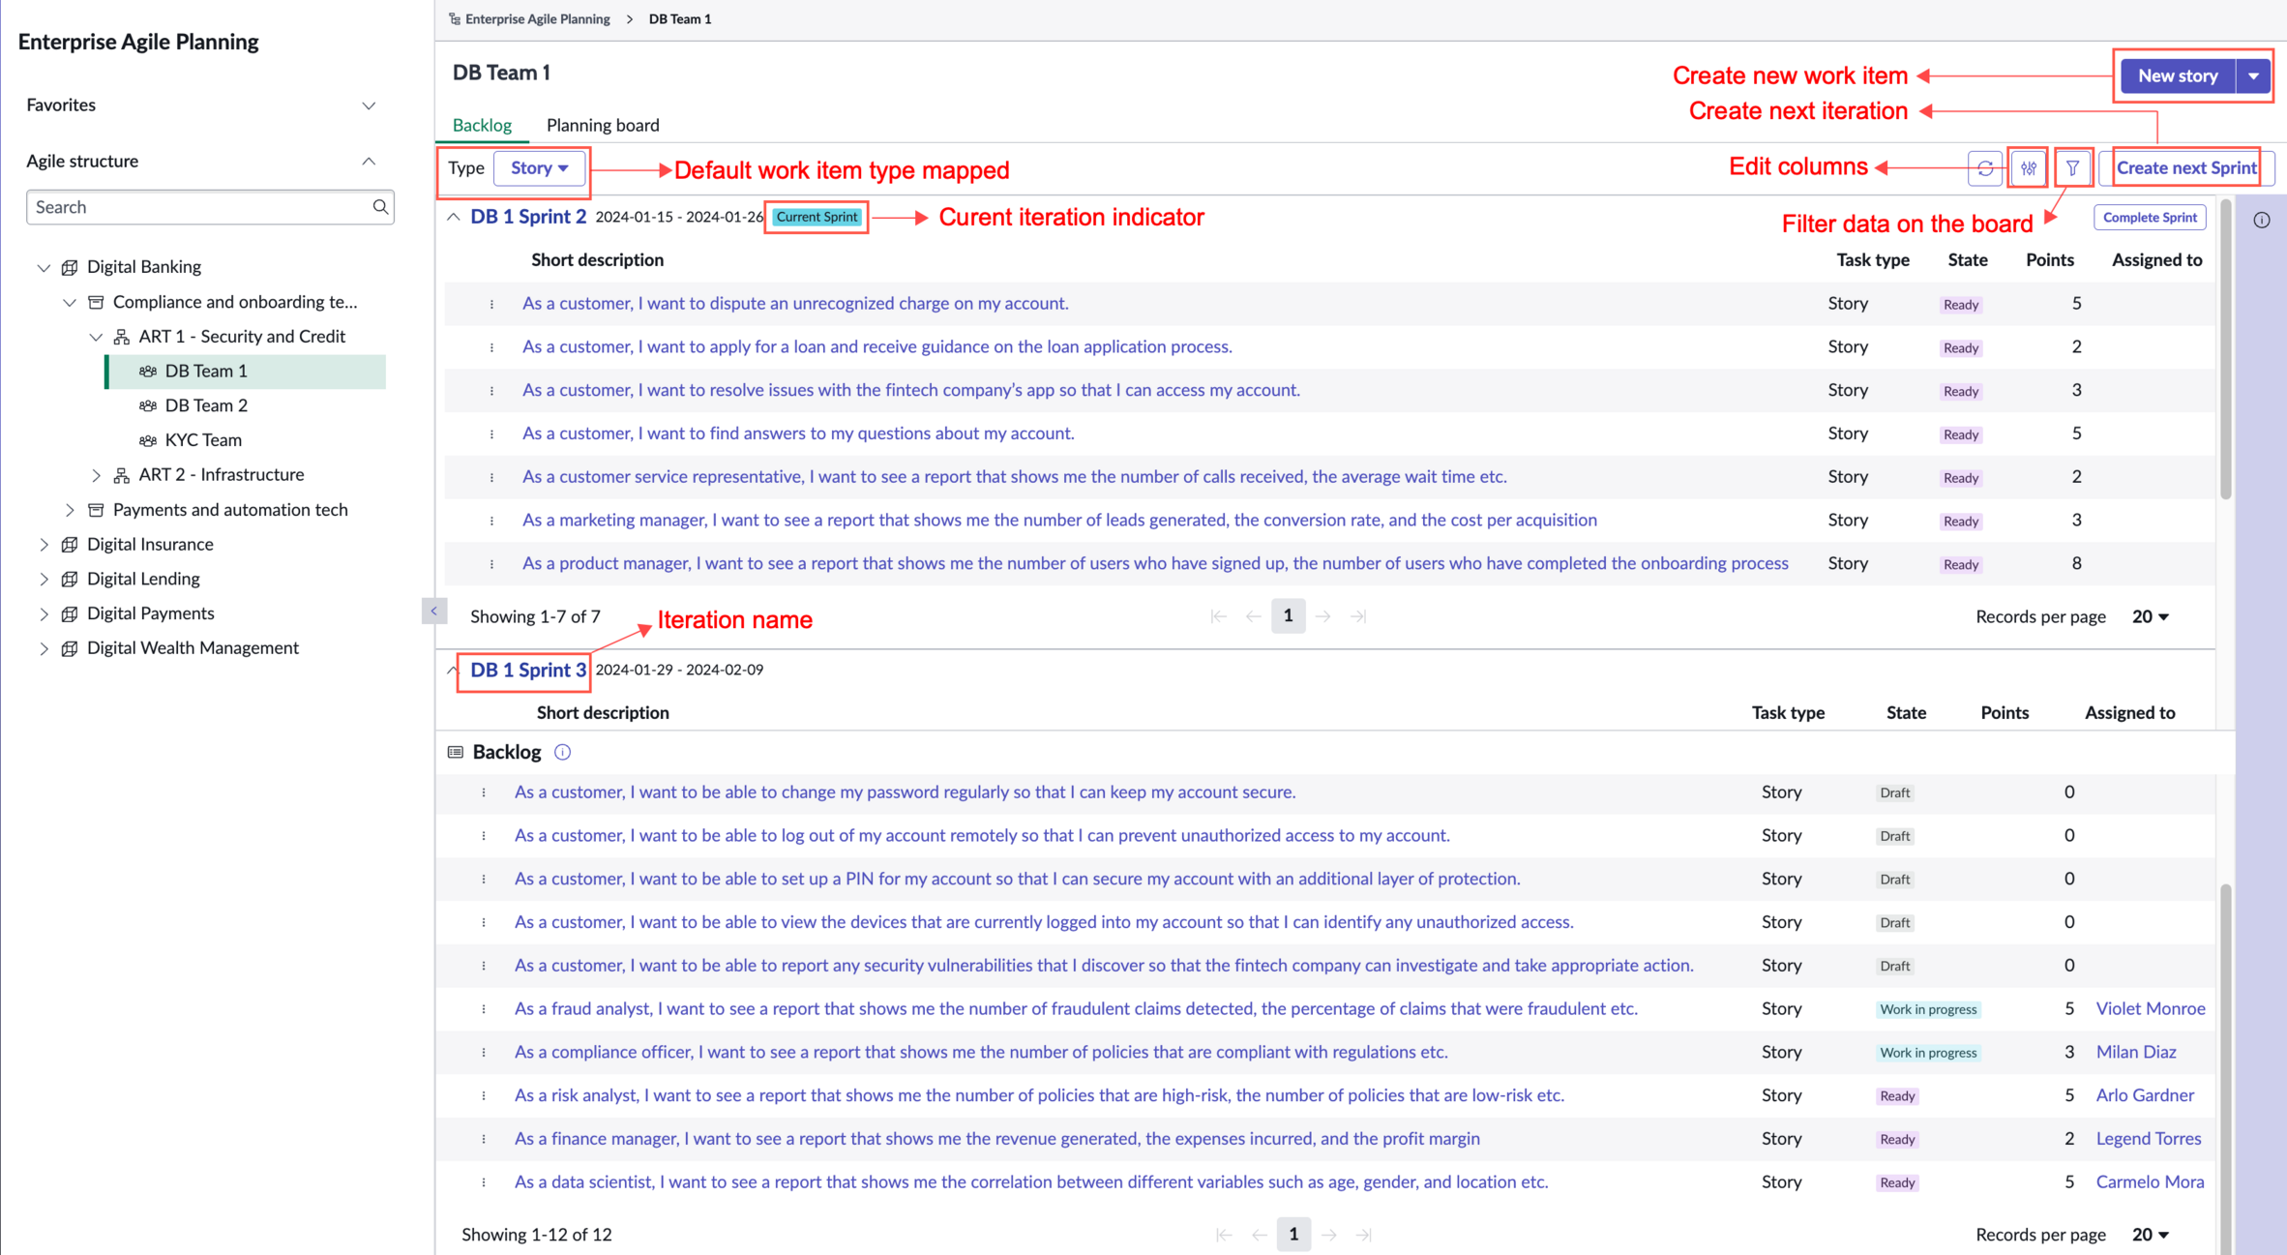Select Digital Lending in the tree
This screenshot has height=1255, width=2287.
coord(143,579)
